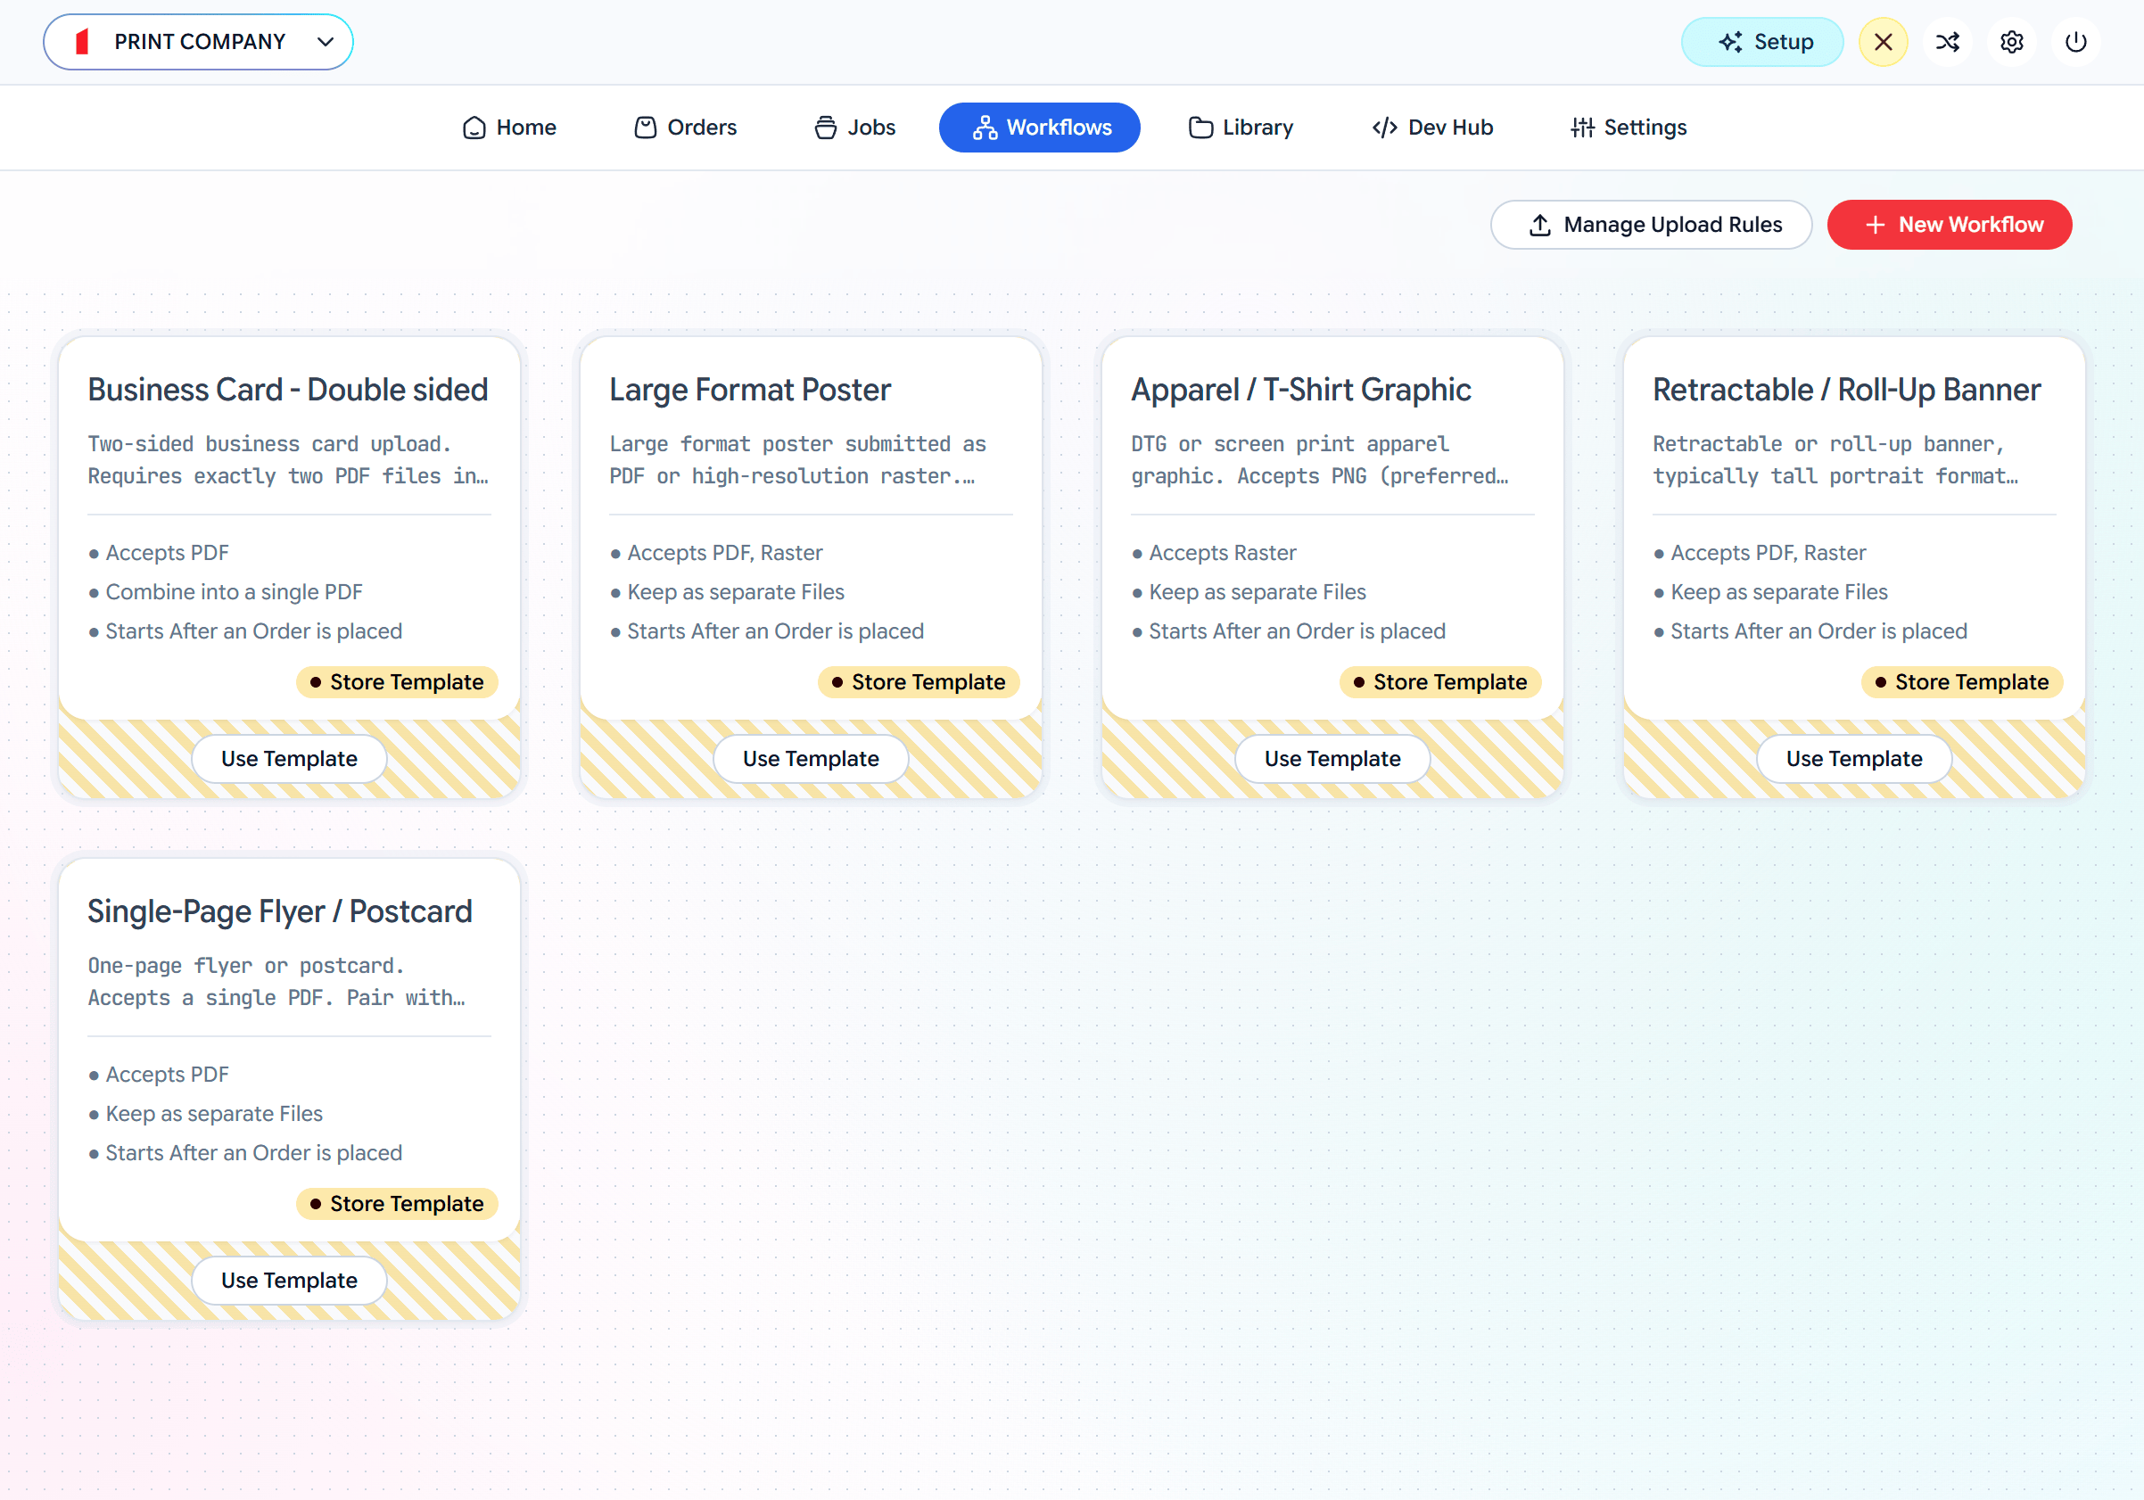2144x1500 pixels.
Task: Click the Retractable / Roll-Up Banner title
Action: 1846,390
